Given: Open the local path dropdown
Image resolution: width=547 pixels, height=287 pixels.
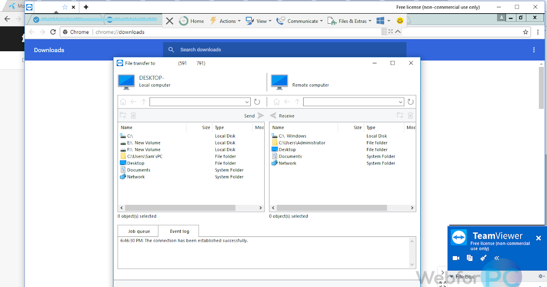Looking at the screenshot, I should click(x=247, y=102).
